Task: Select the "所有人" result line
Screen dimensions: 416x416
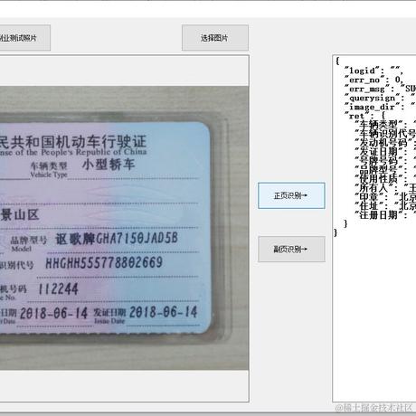Action: 385,188
